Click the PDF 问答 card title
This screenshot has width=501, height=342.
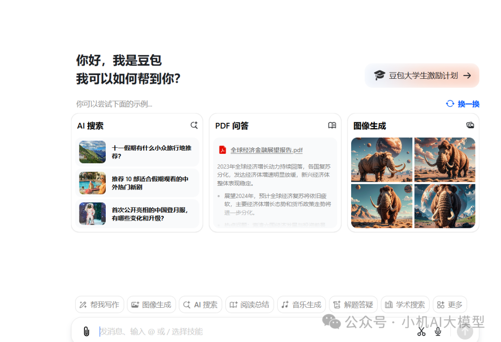231,126
